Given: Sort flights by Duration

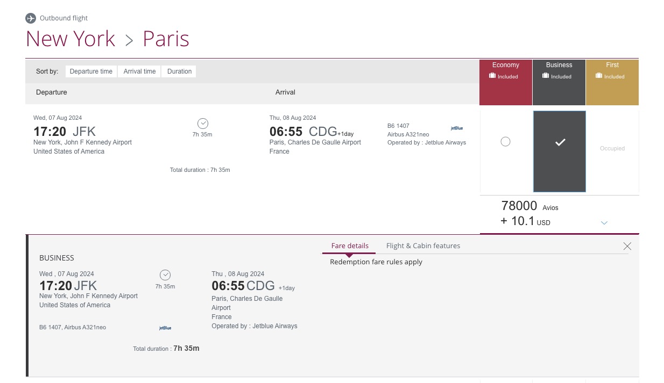Looking at the screenshot, I should pos(179,71).
